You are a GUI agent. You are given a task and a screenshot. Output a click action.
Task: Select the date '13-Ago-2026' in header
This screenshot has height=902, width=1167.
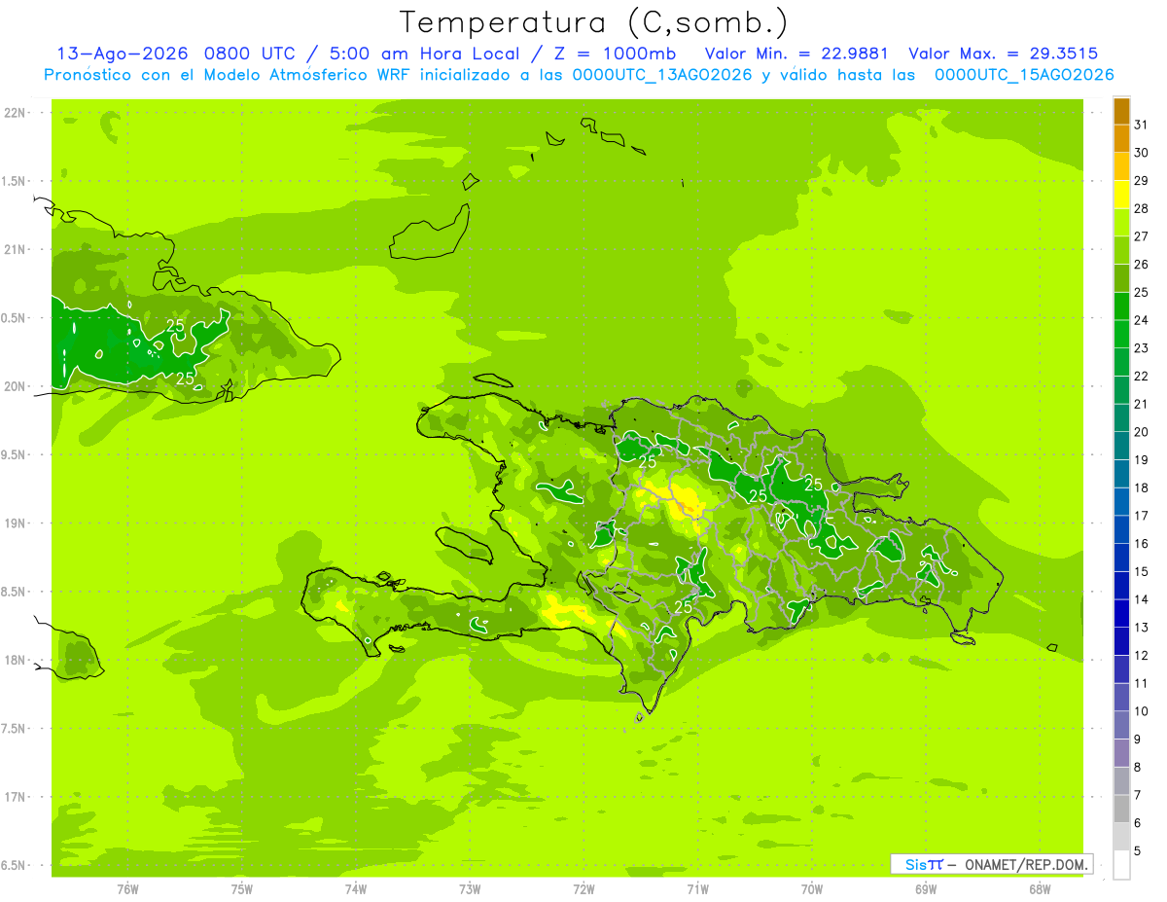click(121, 54)
